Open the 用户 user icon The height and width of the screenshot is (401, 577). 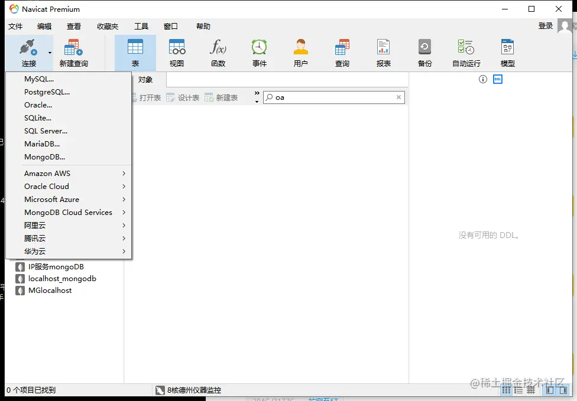pos(301,47)
